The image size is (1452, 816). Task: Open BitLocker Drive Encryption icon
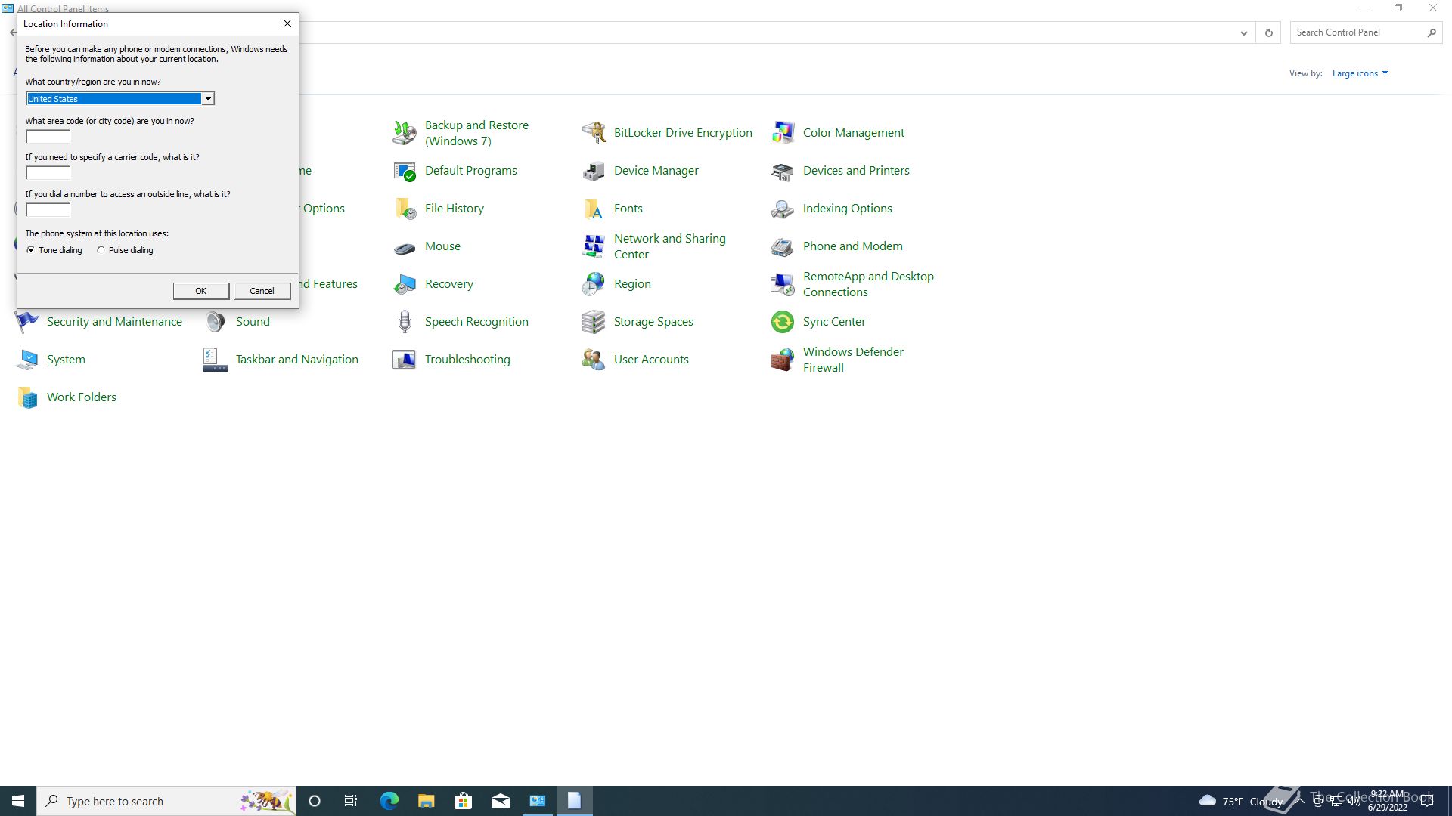[594, 133]
